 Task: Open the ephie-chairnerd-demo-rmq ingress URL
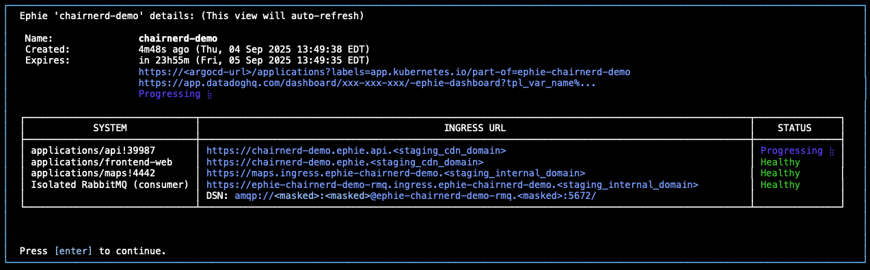click(452, 185)
